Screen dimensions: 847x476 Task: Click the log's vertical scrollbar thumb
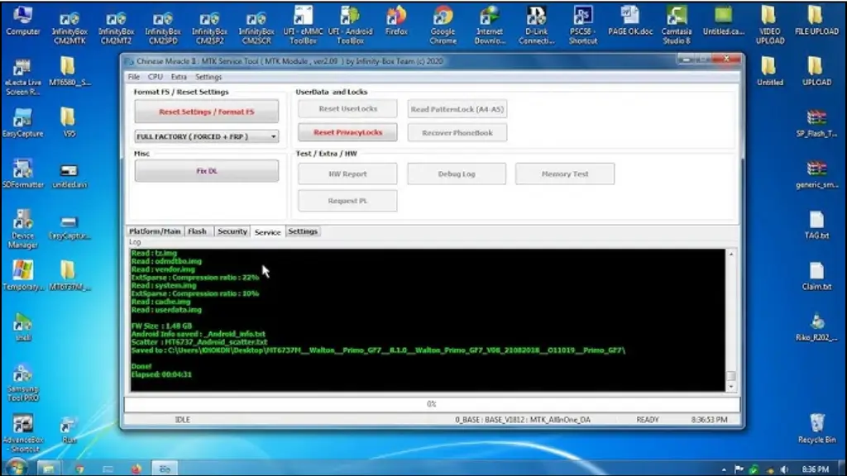[x=731, y=376]
